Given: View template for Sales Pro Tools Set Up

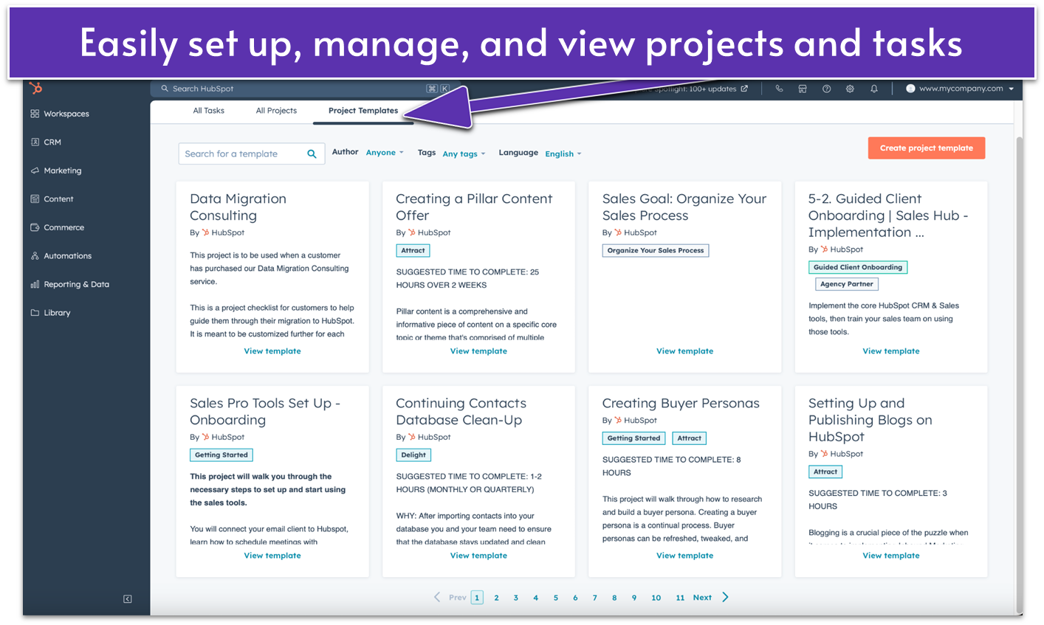Looking at the screenshot, I should (272, 556).
